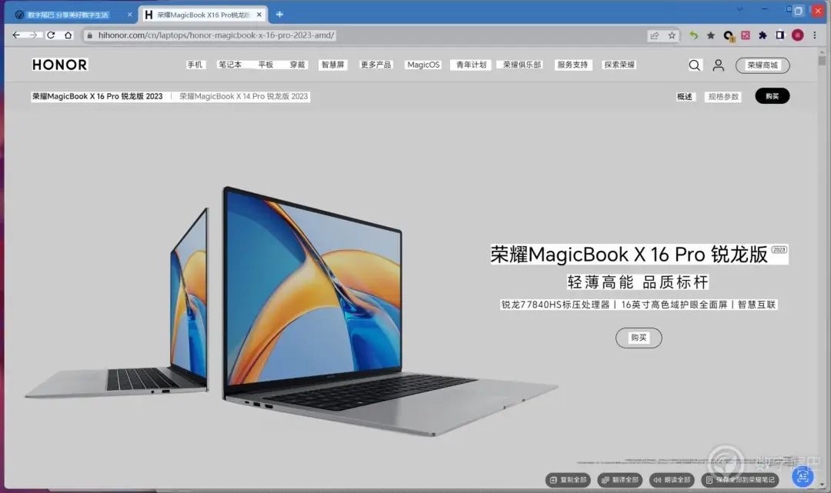This screenshot has height=493, width=831.
Task: Click the site lock icon in address bar
Action: point(89,35)
